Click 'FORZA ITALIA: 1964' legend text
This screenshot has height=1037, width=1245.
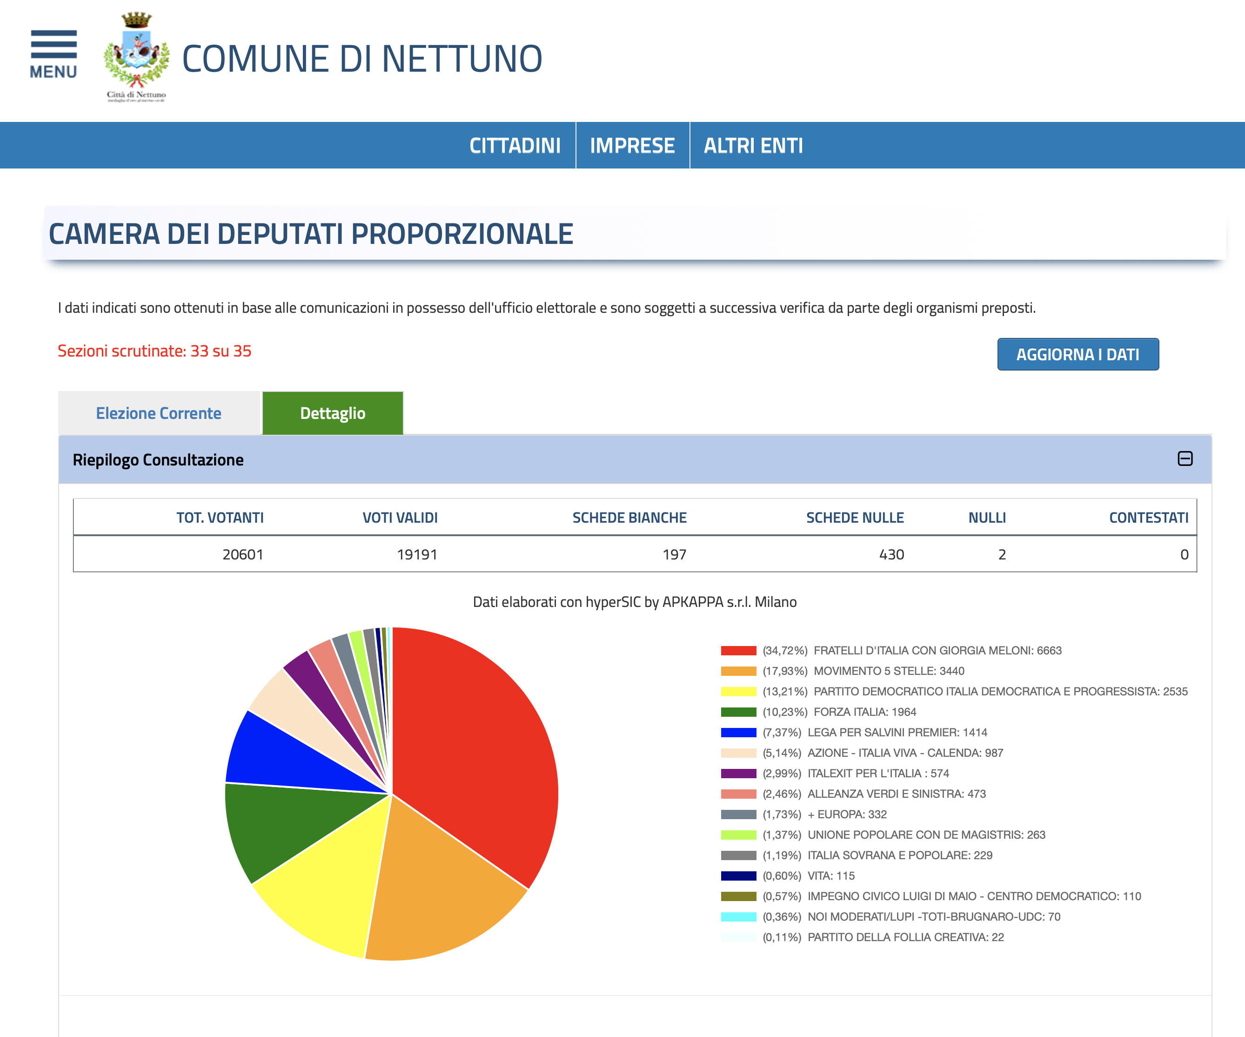tap(865, 712)
